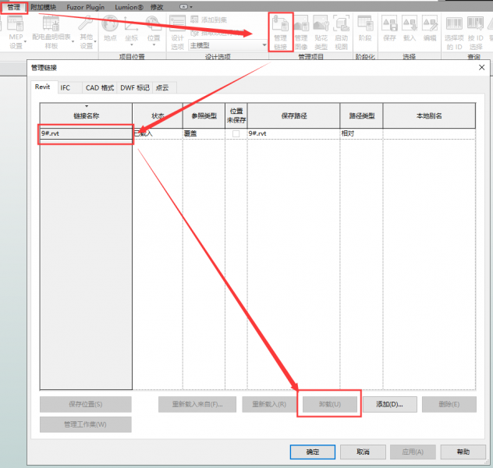Click 相对 path type cell
This screenshot has width=493, height=468.
[362, 133]
